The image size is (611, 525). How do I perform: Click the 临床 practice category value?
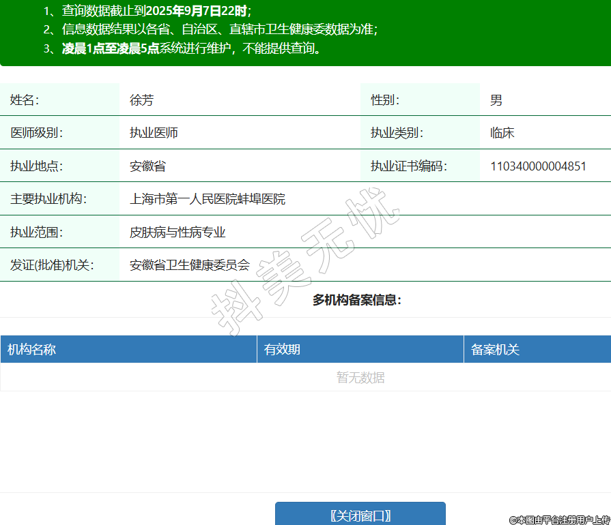502,133
